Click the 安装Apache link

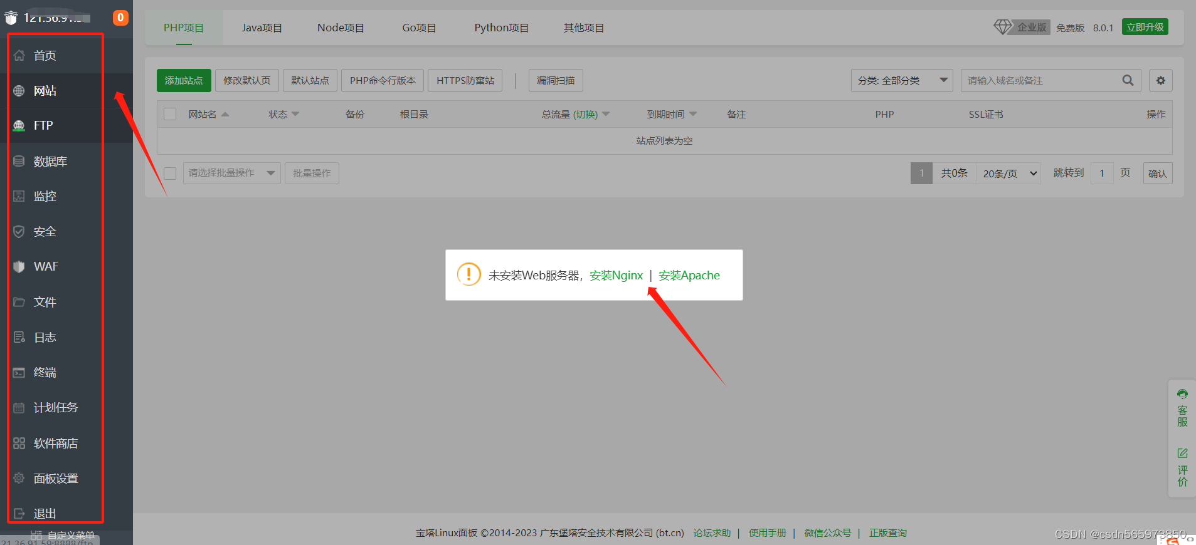pyautogui.click(x=689, y=275)
